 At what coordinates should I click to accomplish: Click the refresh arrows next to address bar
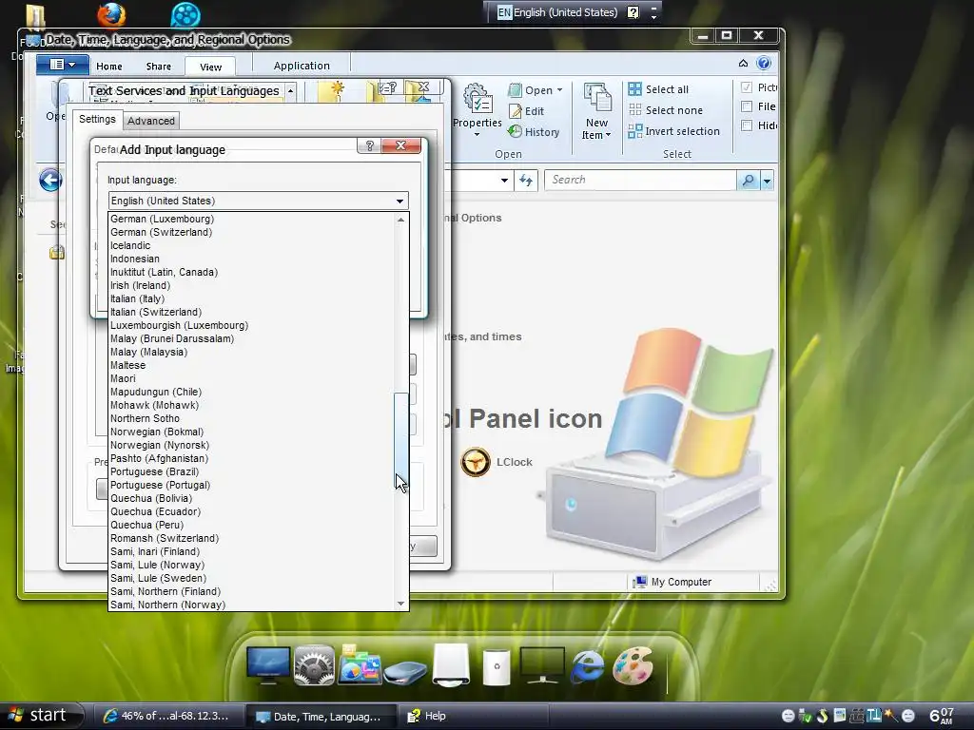click(526, 180)
